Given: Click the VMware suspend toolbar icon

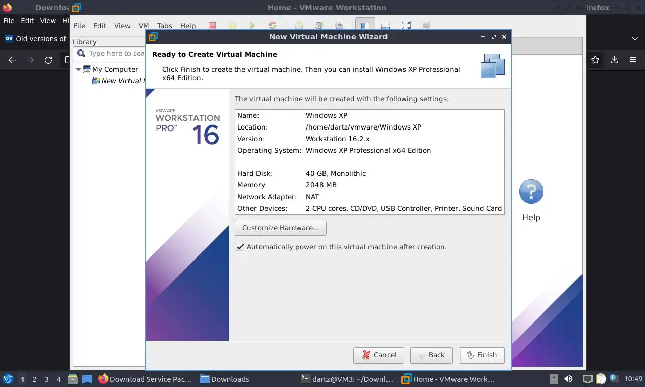Looking at the screenshot, I should pos(232,26).
